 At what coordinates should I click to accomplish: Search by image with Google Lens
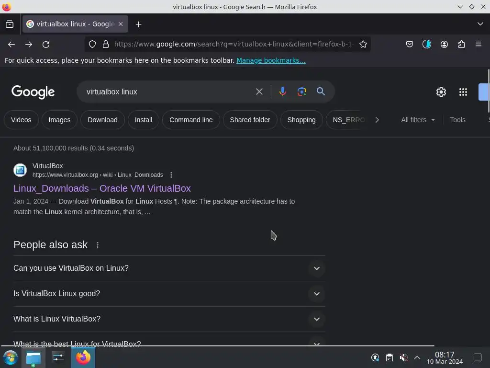tap(301, 92)
